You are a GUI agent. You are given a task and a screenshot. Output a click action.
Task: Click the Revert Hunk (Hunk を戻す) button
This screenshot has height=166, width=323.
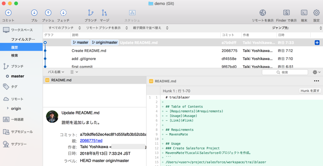pyautogui.click(x=310, y=91)
